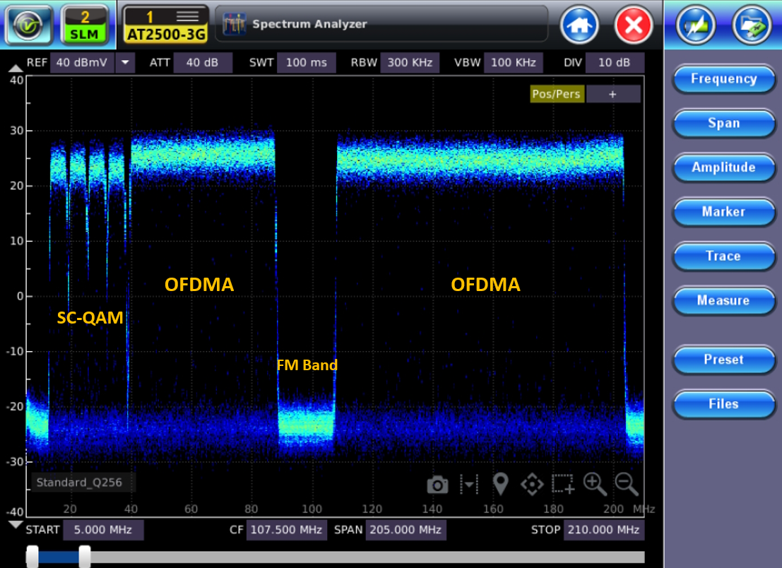Open the SLM meter icon in top bar
The height and width of the screenshot is (568, 782).
point(83,25)
